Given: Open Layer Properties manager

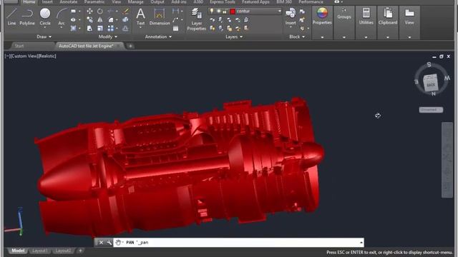Looking at the screenshot, I should [x=196, y=19].
